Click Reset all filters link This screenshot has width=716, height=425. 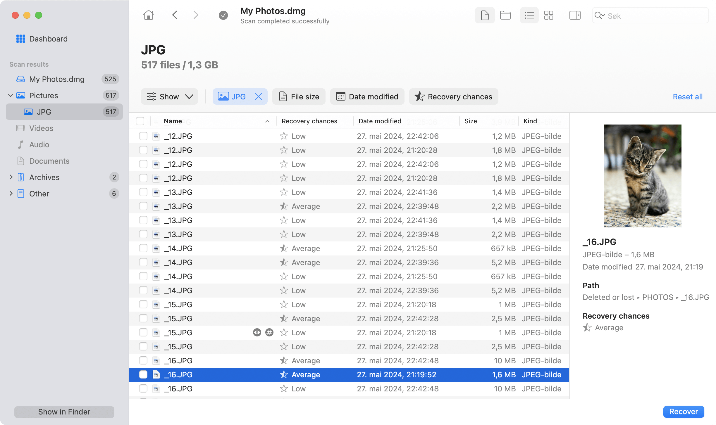coord(687,97)
